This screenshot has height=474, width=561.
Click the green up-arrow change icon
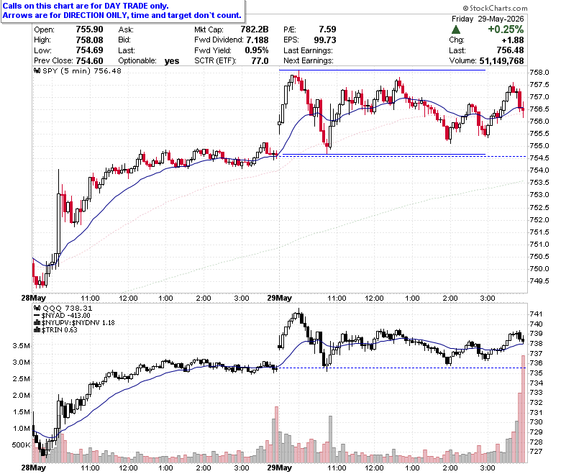coord(456,29)
